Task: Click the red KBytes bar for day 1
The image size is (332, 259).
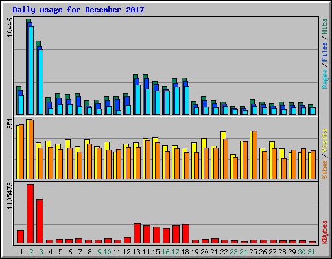Action: [20, 236]
